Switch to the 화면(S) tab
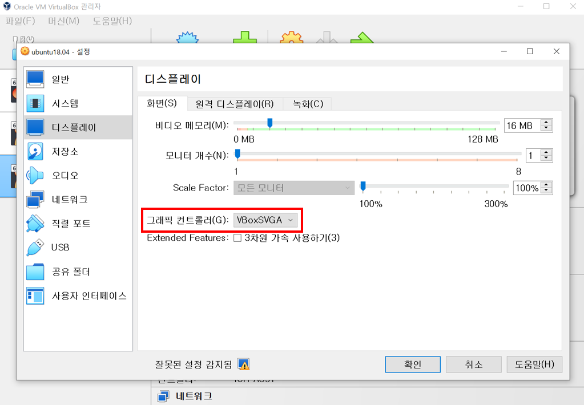The image size is (584, 405). tap(162, 103)
